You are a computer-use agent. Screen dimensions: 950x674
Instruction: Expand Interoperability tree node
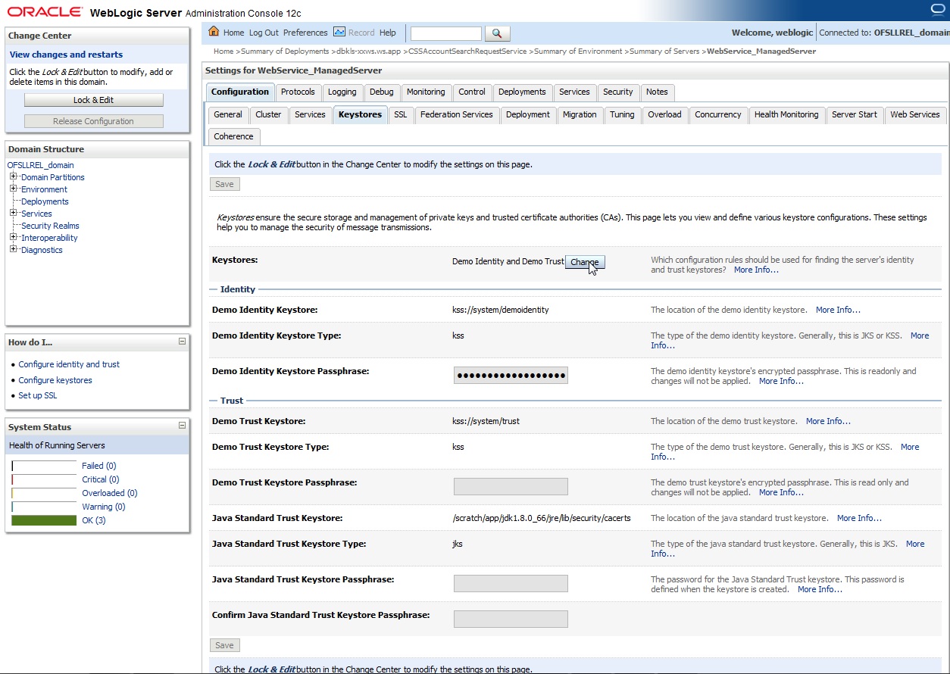point(14,237)
